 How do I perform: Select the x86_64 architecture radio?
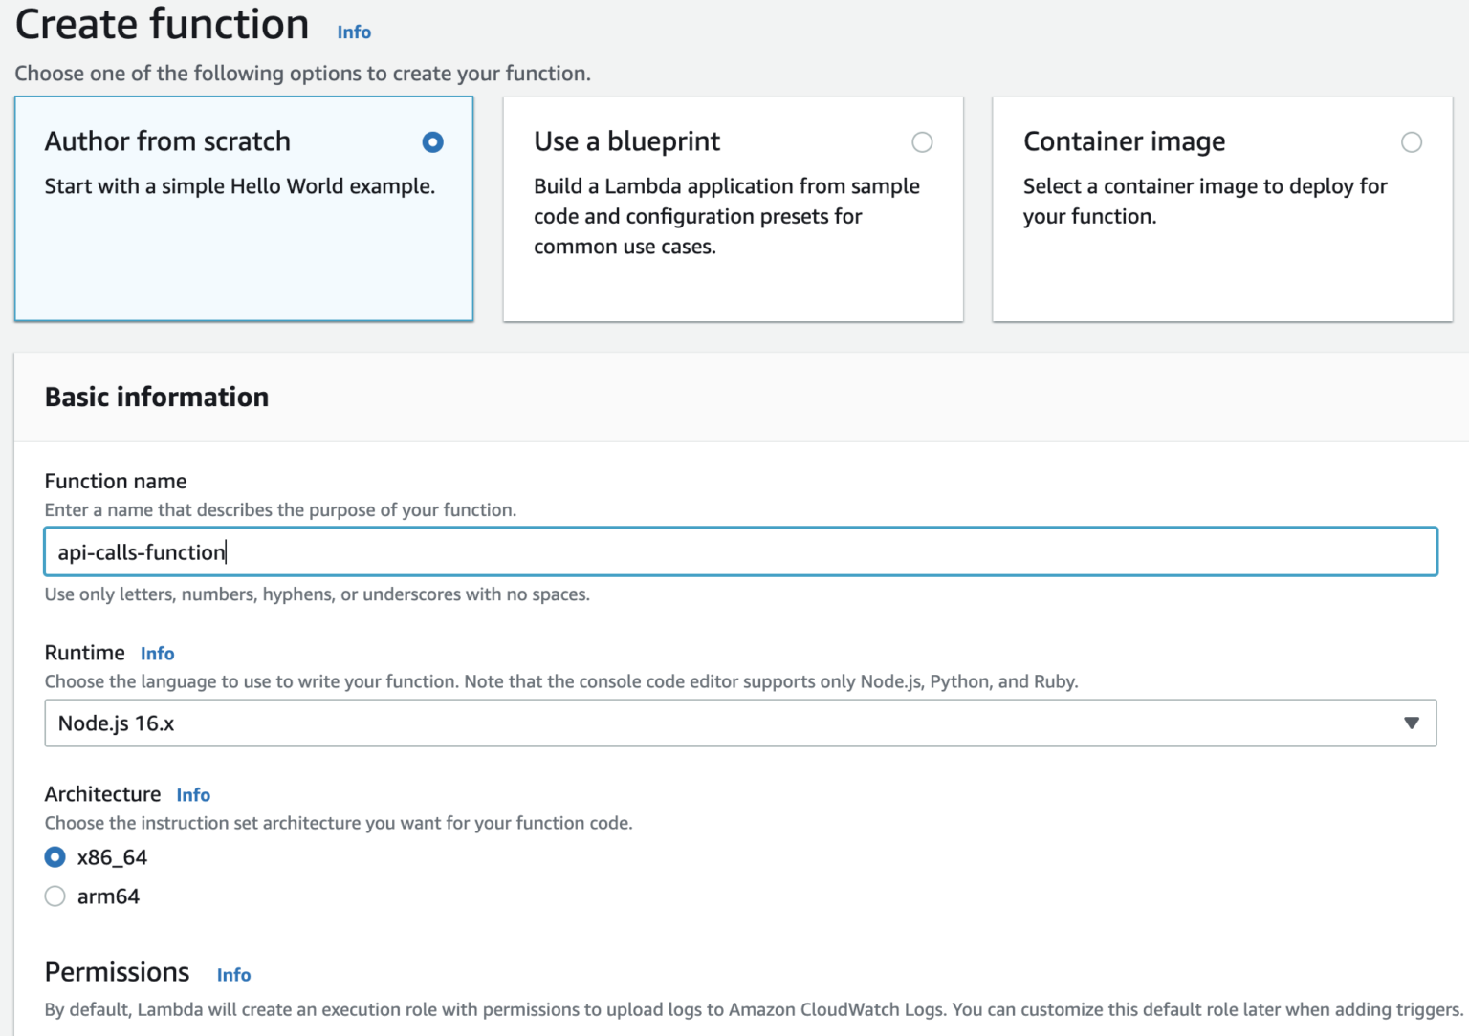[55, 856]
